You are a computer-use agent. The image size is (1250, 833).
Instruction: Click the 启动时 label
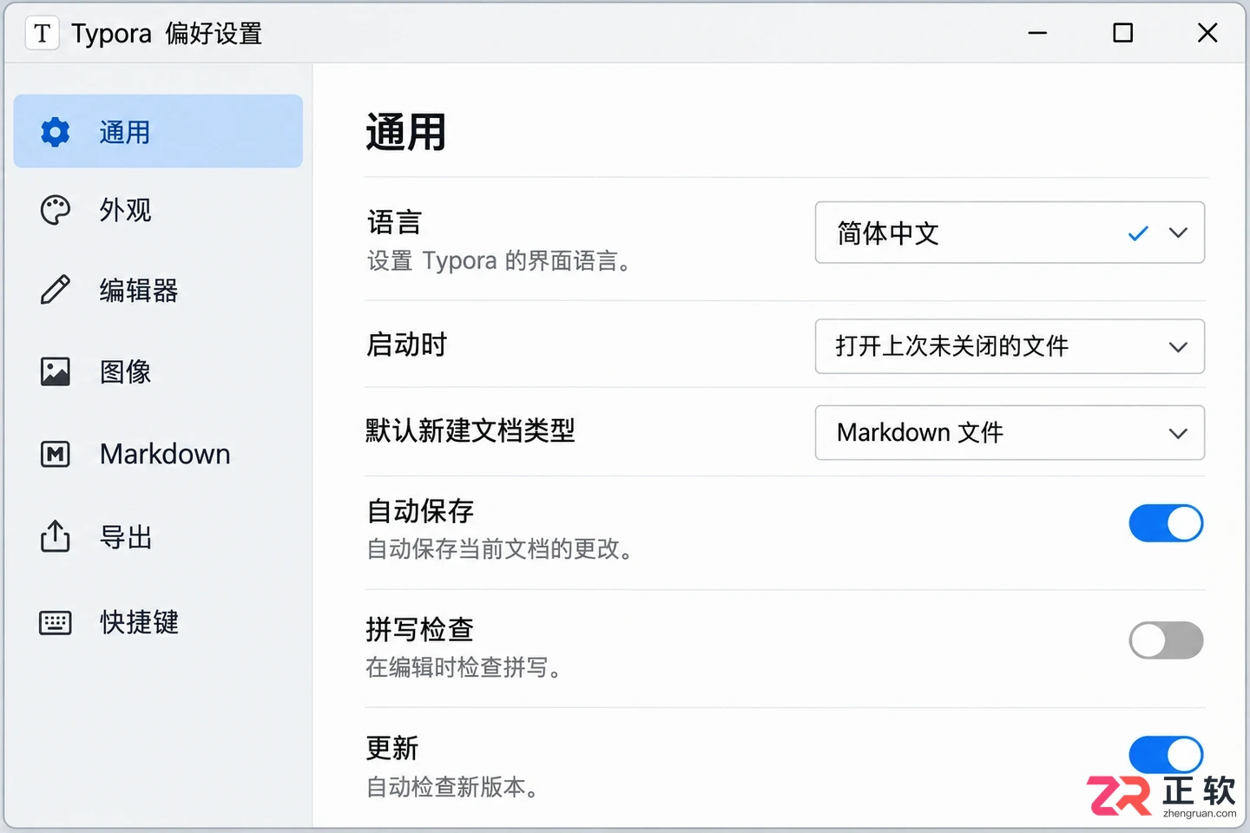[x=406, y=344]
